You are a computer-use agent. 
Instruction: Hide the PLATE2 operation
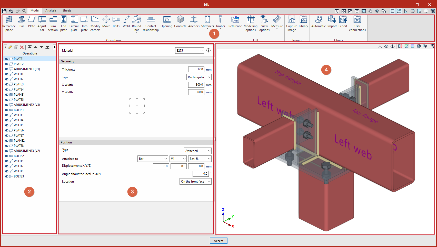pos(7,64)
